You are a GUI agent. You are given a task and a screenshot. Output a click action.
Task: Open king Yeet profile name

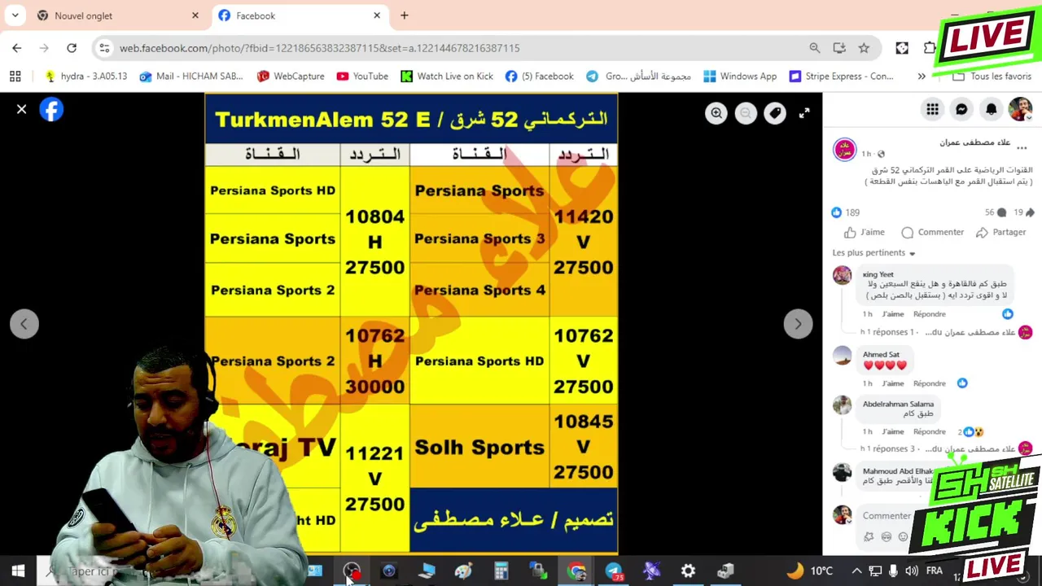click(x=878, y=274)
